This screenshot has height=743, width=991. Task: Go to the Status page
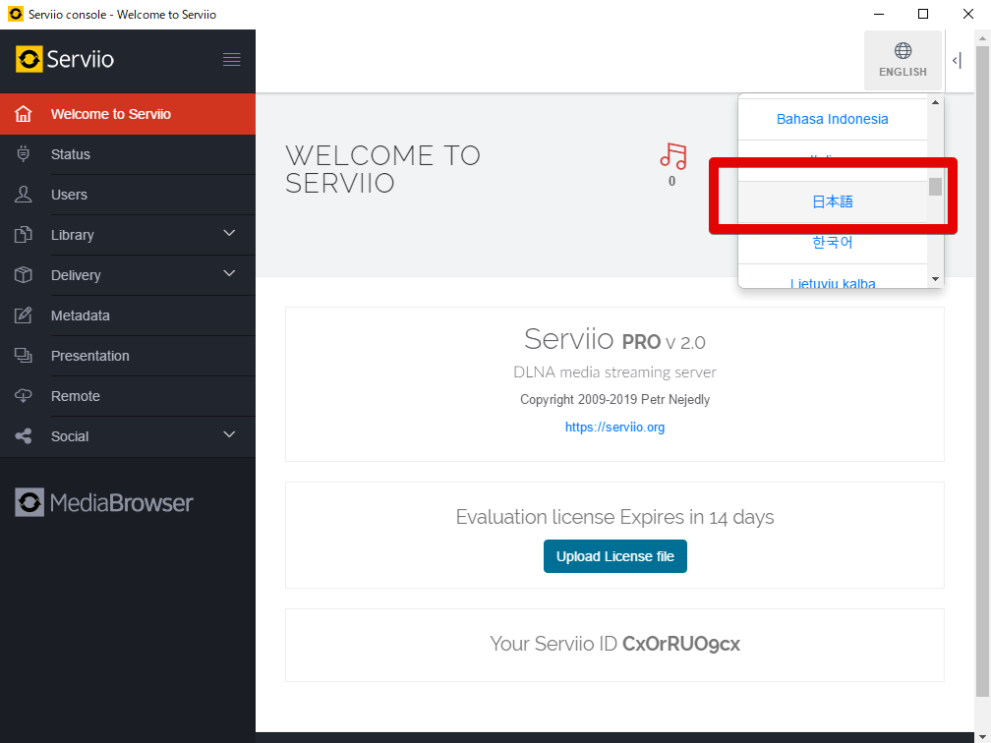click(128, 154)
